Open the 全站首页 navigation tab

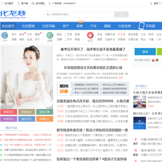(x=8, y=26)
